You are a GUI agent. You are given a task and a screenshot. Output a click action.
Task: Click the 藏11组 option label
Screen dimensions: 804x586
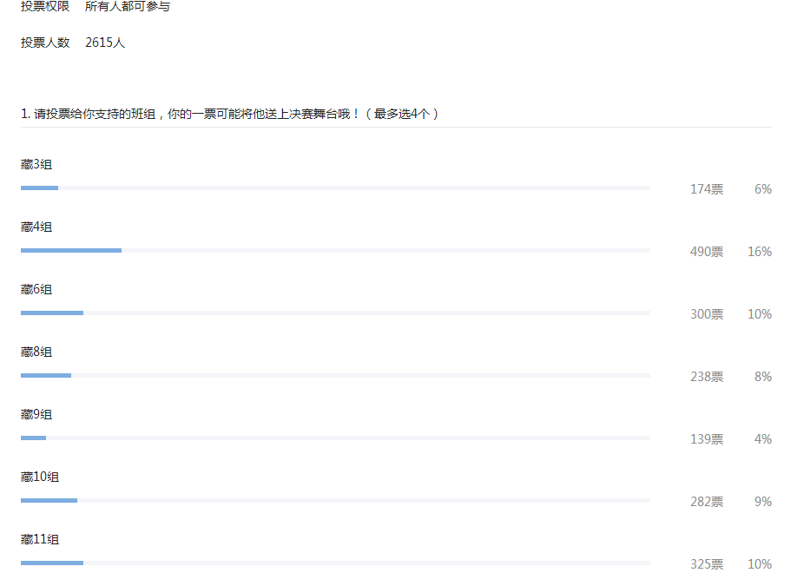pos(40,540)
